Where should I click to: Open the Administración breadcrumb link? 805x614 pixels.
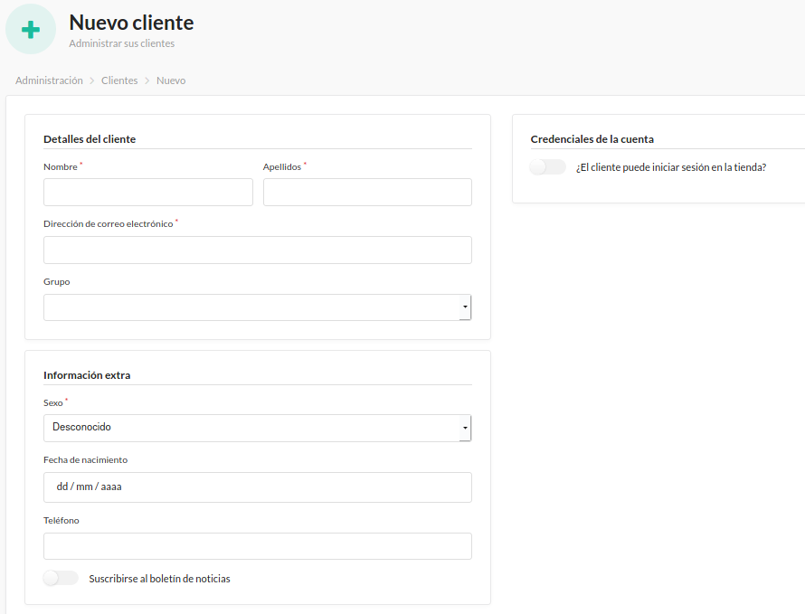[x=49, y=80]
